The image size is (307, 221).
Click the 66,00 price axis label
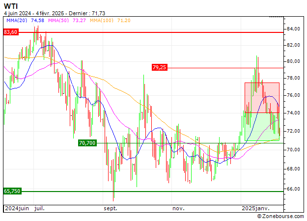pyautogui.click(x=293, y=189)
